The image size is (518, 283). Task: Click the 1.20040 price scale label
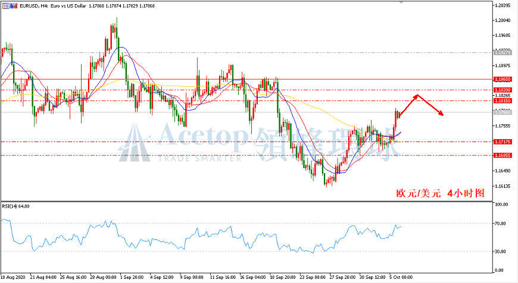[x=503, y=20]
